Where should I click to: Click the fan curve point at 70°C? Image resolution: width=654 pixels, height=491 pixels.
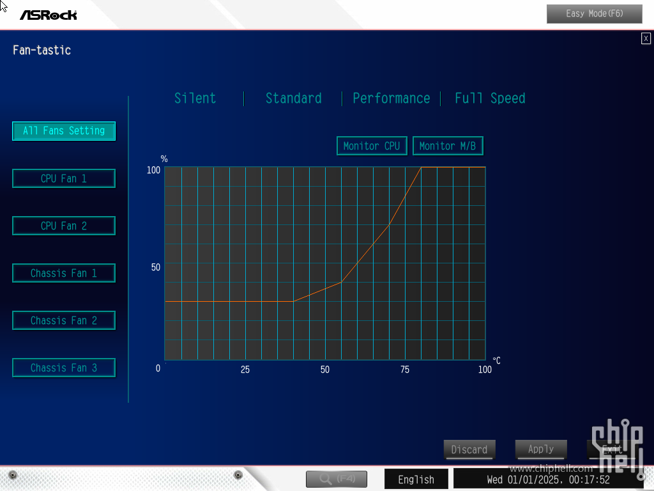tap(389, 224)
